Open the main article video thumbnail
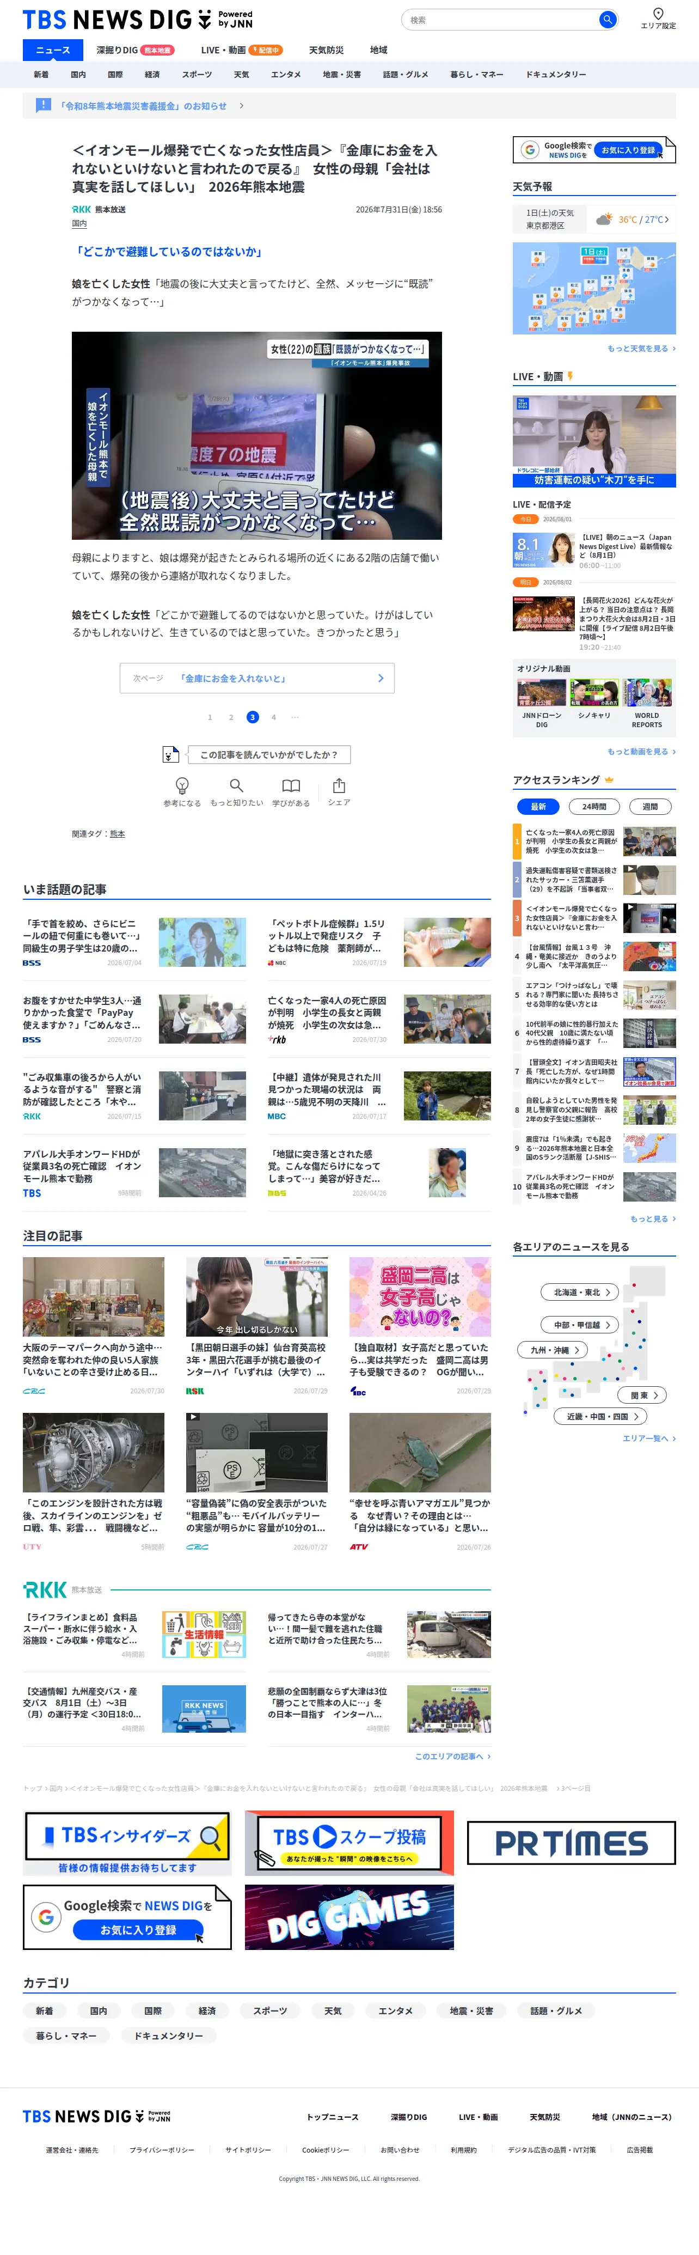The image size is (699, 2255). (256, 435)
